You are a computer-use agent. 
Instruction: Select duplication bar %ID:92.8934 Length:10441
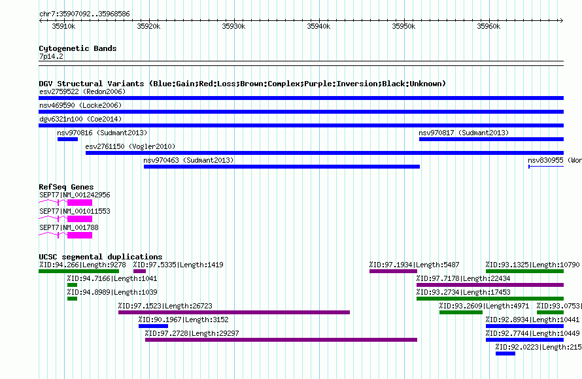point(525,326)
